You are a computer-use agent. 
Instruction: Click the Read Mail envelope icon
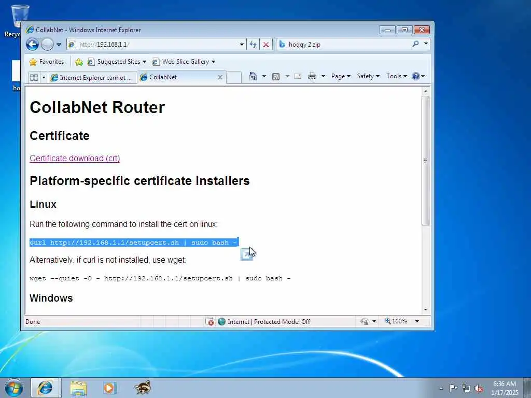[298, 76]
